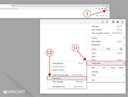Close the current tab in top window
This screenshot has width=128, height=97.
pos(10,6)
